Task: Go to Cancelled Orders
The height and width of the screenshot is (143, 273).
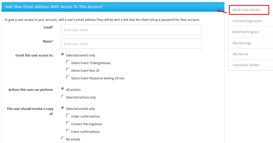Action: click(x=246, y=65)
